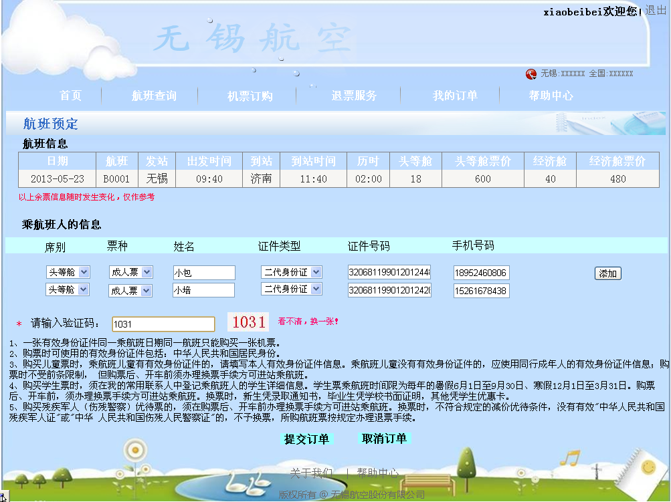
Task: Click the icon in the bottom-left window corner
Action: [x=3, y=498]
